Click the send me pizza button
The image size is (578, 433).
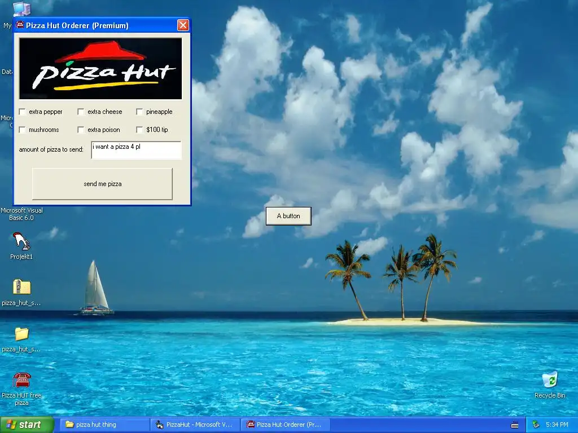(103, 184)
